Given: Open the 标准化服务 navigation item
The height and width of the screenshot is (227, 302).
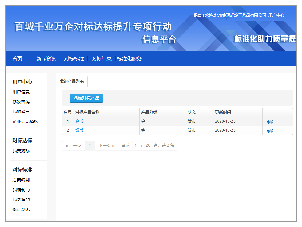Looking at the screenshot, I should coord(129,58).
